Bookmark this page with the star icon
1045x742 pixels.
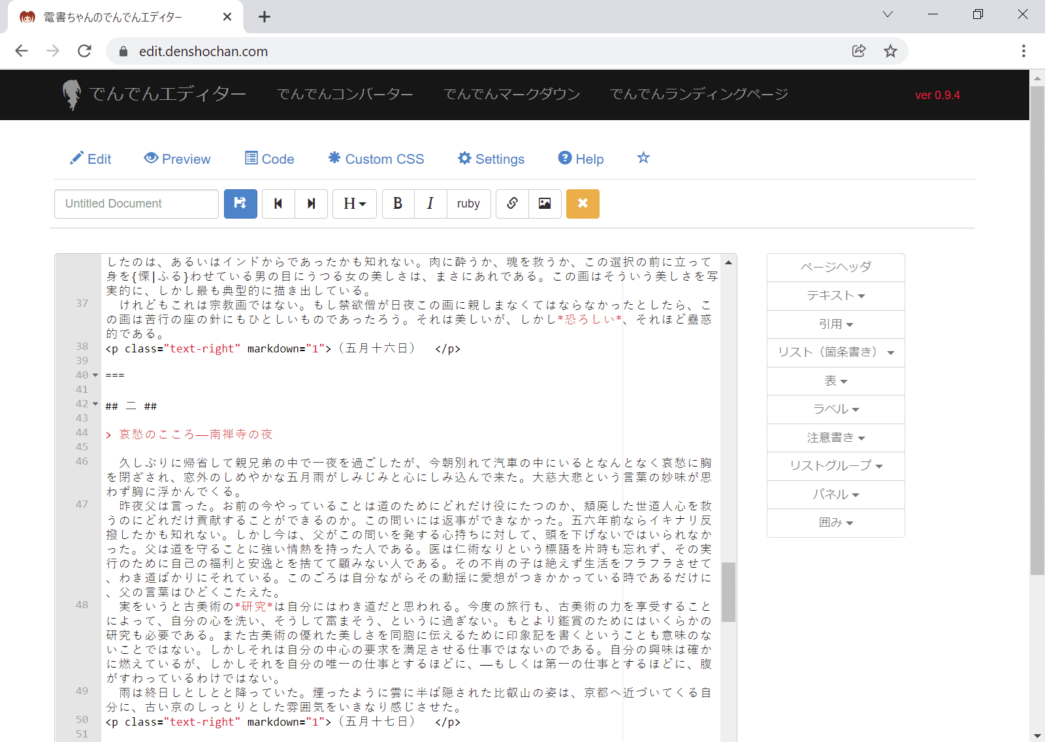[890, 51]
